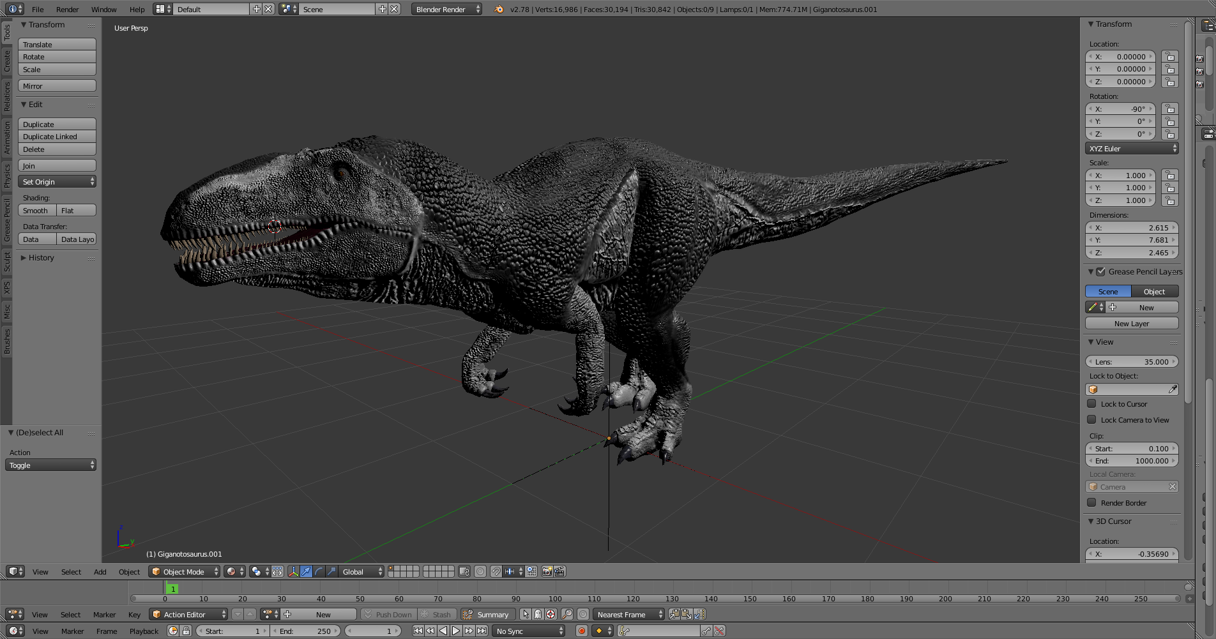1216x639 pixels.
Task: Click the remove keyframe crossed-key icon
Action: [x=719, y=631]
